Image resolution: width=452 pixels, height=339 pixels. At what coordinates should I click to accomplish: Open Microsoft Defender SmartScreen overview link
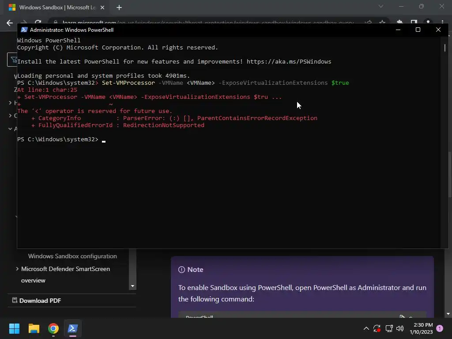point(65,275)
